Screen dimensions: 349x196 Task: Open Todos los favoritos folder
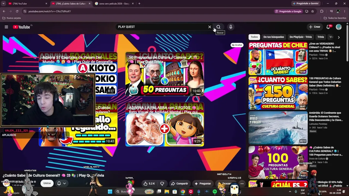click(335, 18)
